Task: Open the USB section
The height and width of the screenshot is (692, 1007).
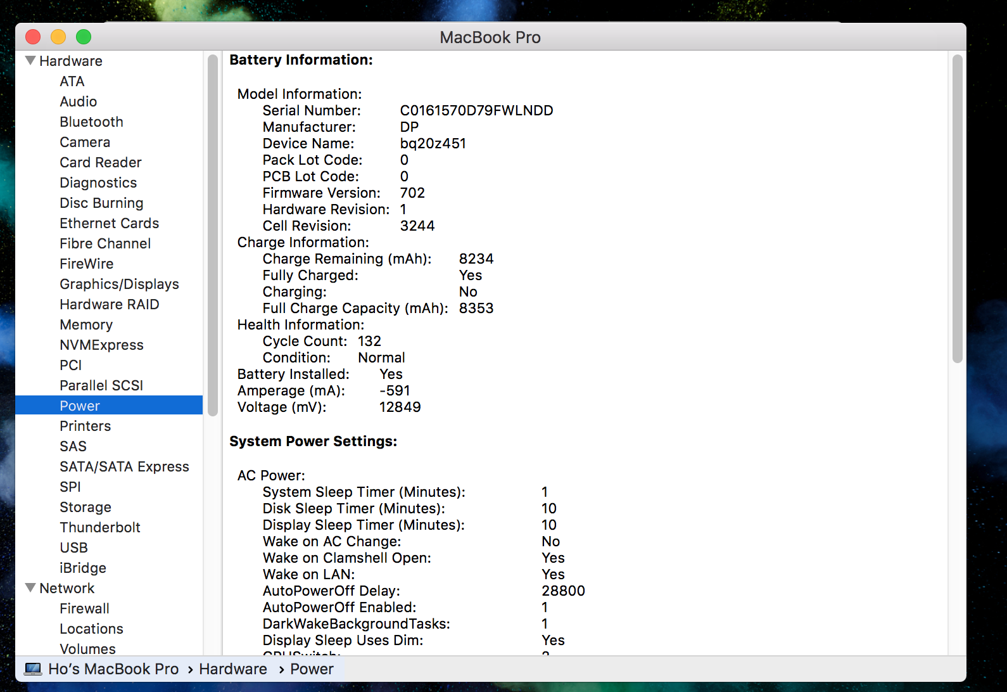Action: point(74,548)
